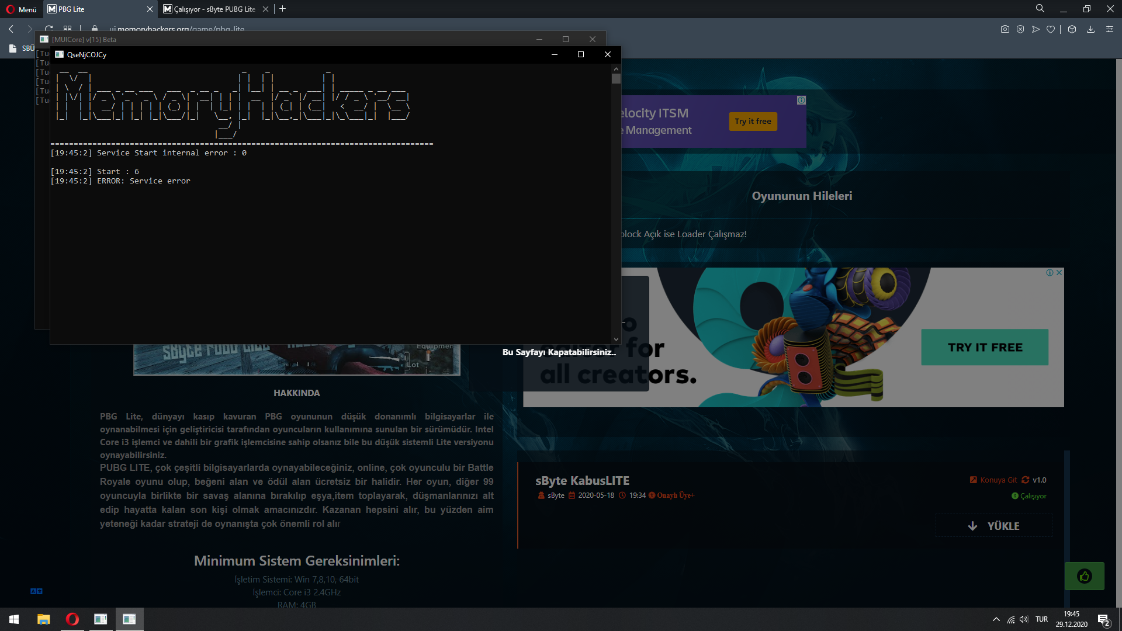
Task: Open the Action Center notifications icon
Action: tap(1103, 619)
